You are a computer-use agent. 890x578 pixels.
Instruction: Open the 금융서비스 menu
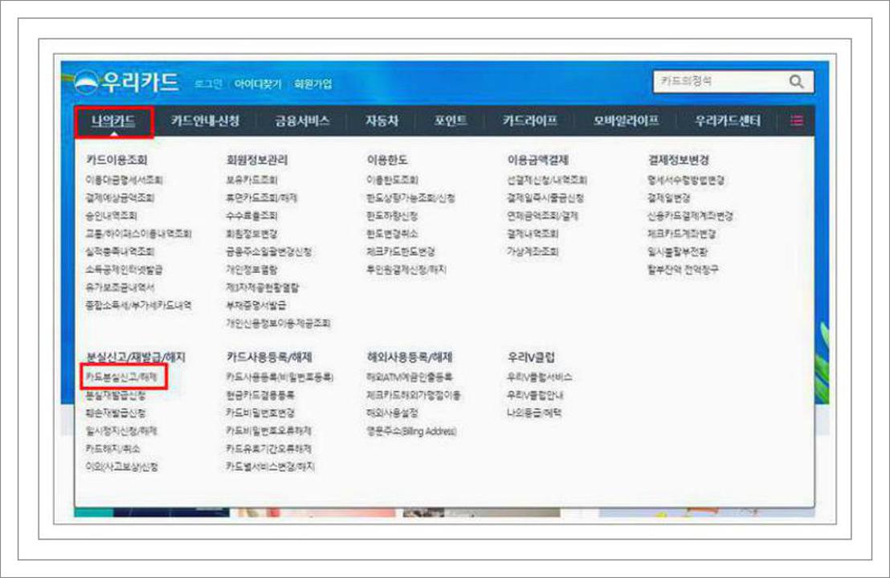302,121
